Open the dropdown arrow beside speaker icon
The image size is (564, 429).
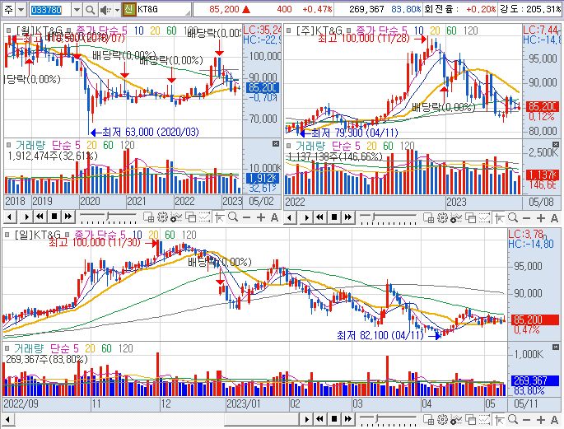tap(117, 10)
